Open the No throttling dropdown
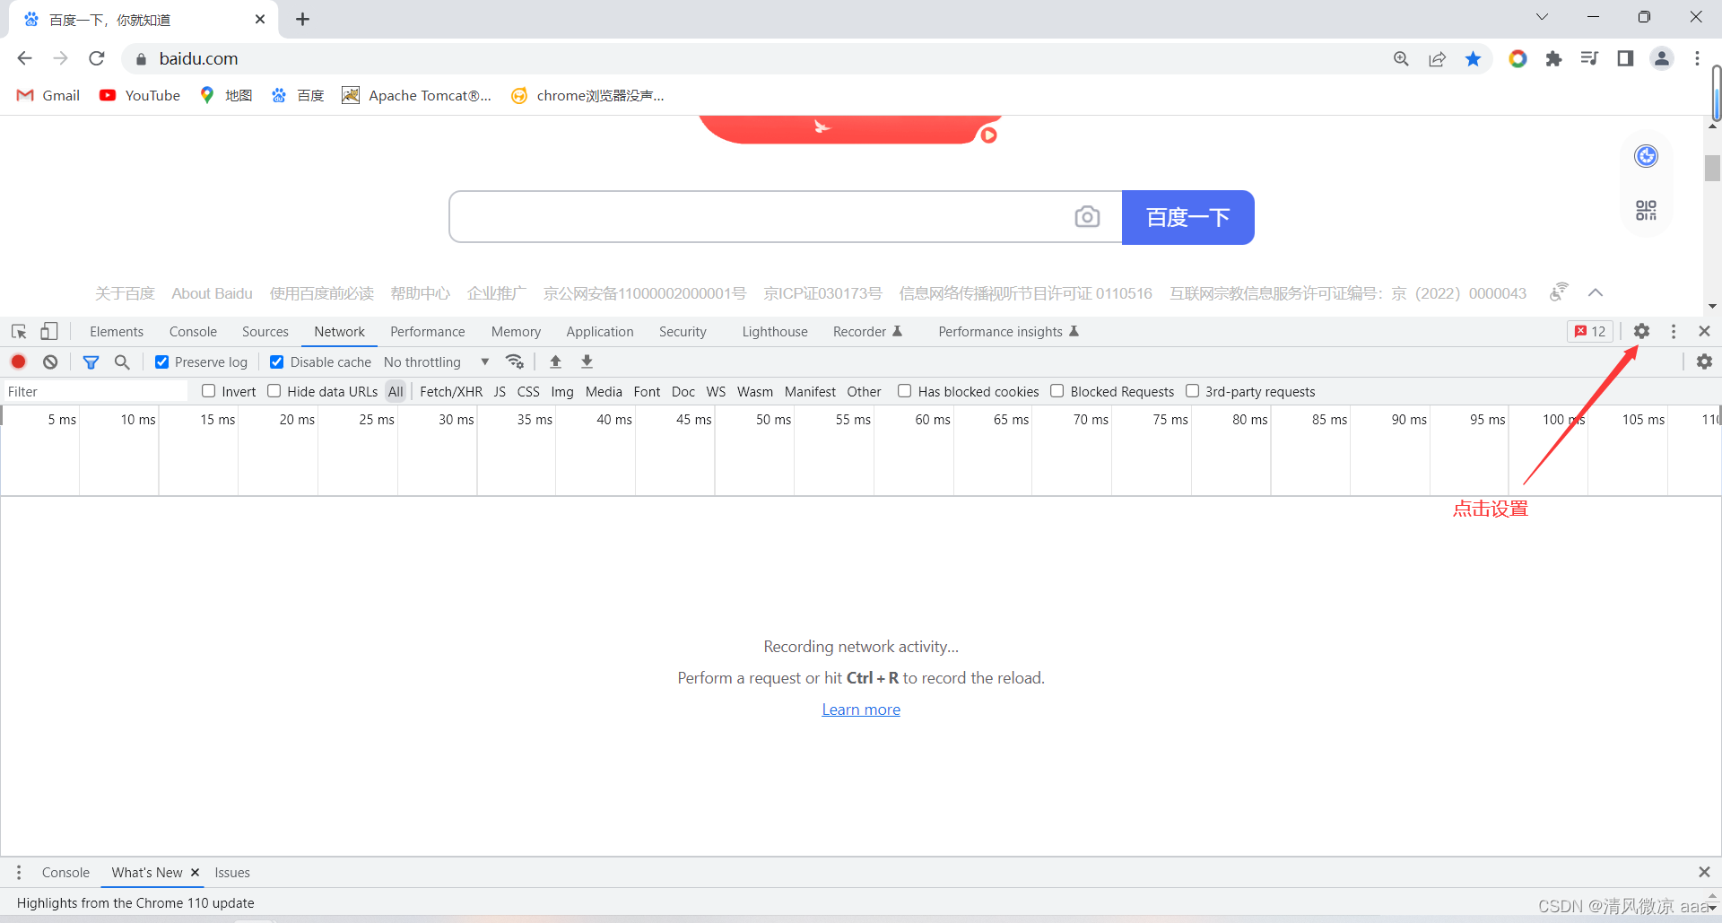 click(437, 361)
